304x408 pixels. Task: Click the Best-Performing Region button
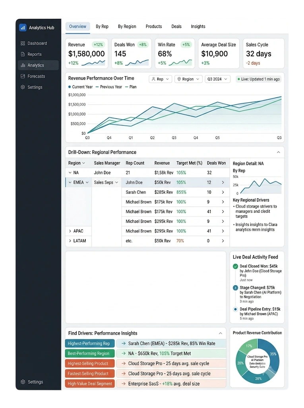pyautogui.click(x=90, y=353)
